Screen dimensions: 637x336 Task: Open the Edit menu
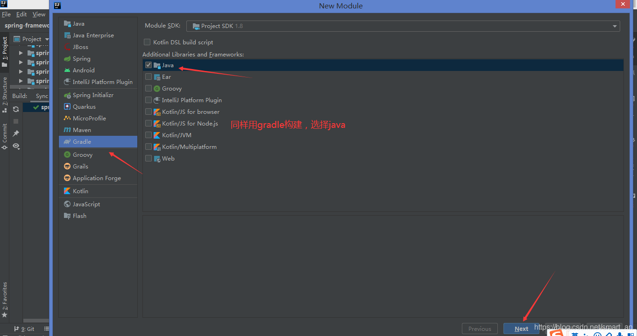pos(21,14)
